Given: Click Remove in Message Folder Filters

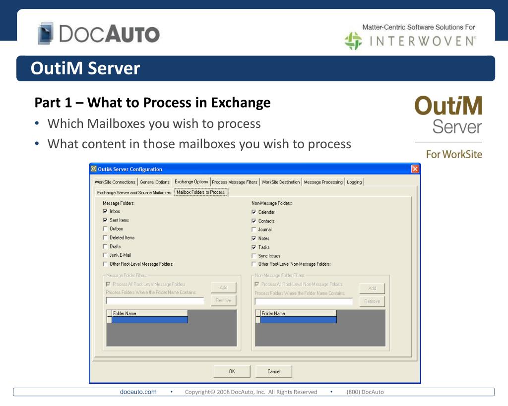Looking at the screenshot, I should [x=224, y=300].
